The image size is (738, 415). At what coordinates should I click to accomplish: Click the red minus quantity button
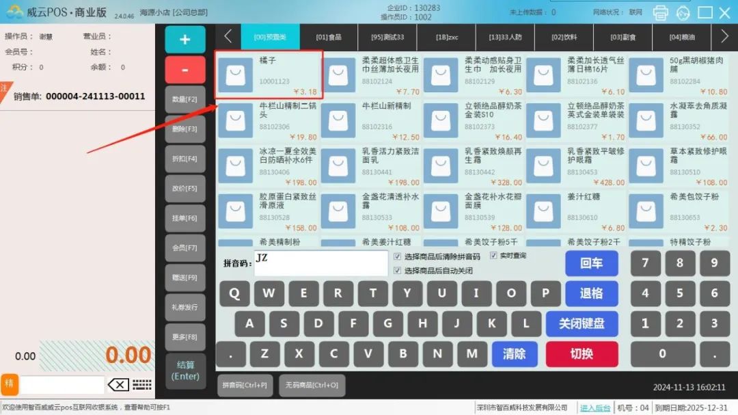click(x=185, y=70)
